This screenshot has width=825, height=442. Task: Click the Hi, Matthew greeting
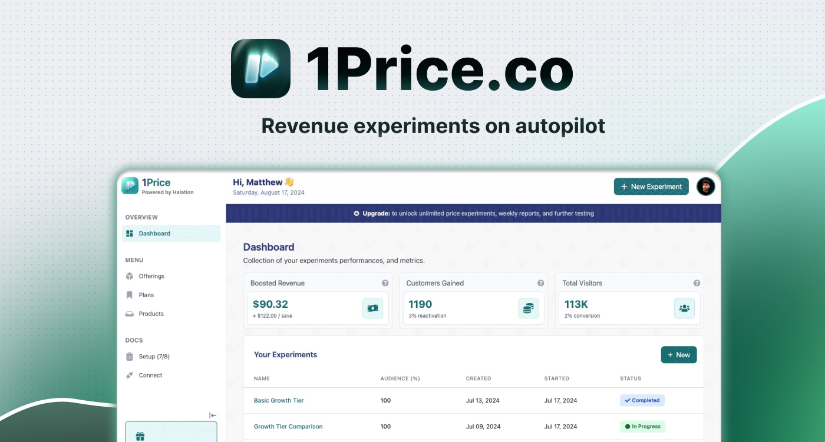(263, 182)
